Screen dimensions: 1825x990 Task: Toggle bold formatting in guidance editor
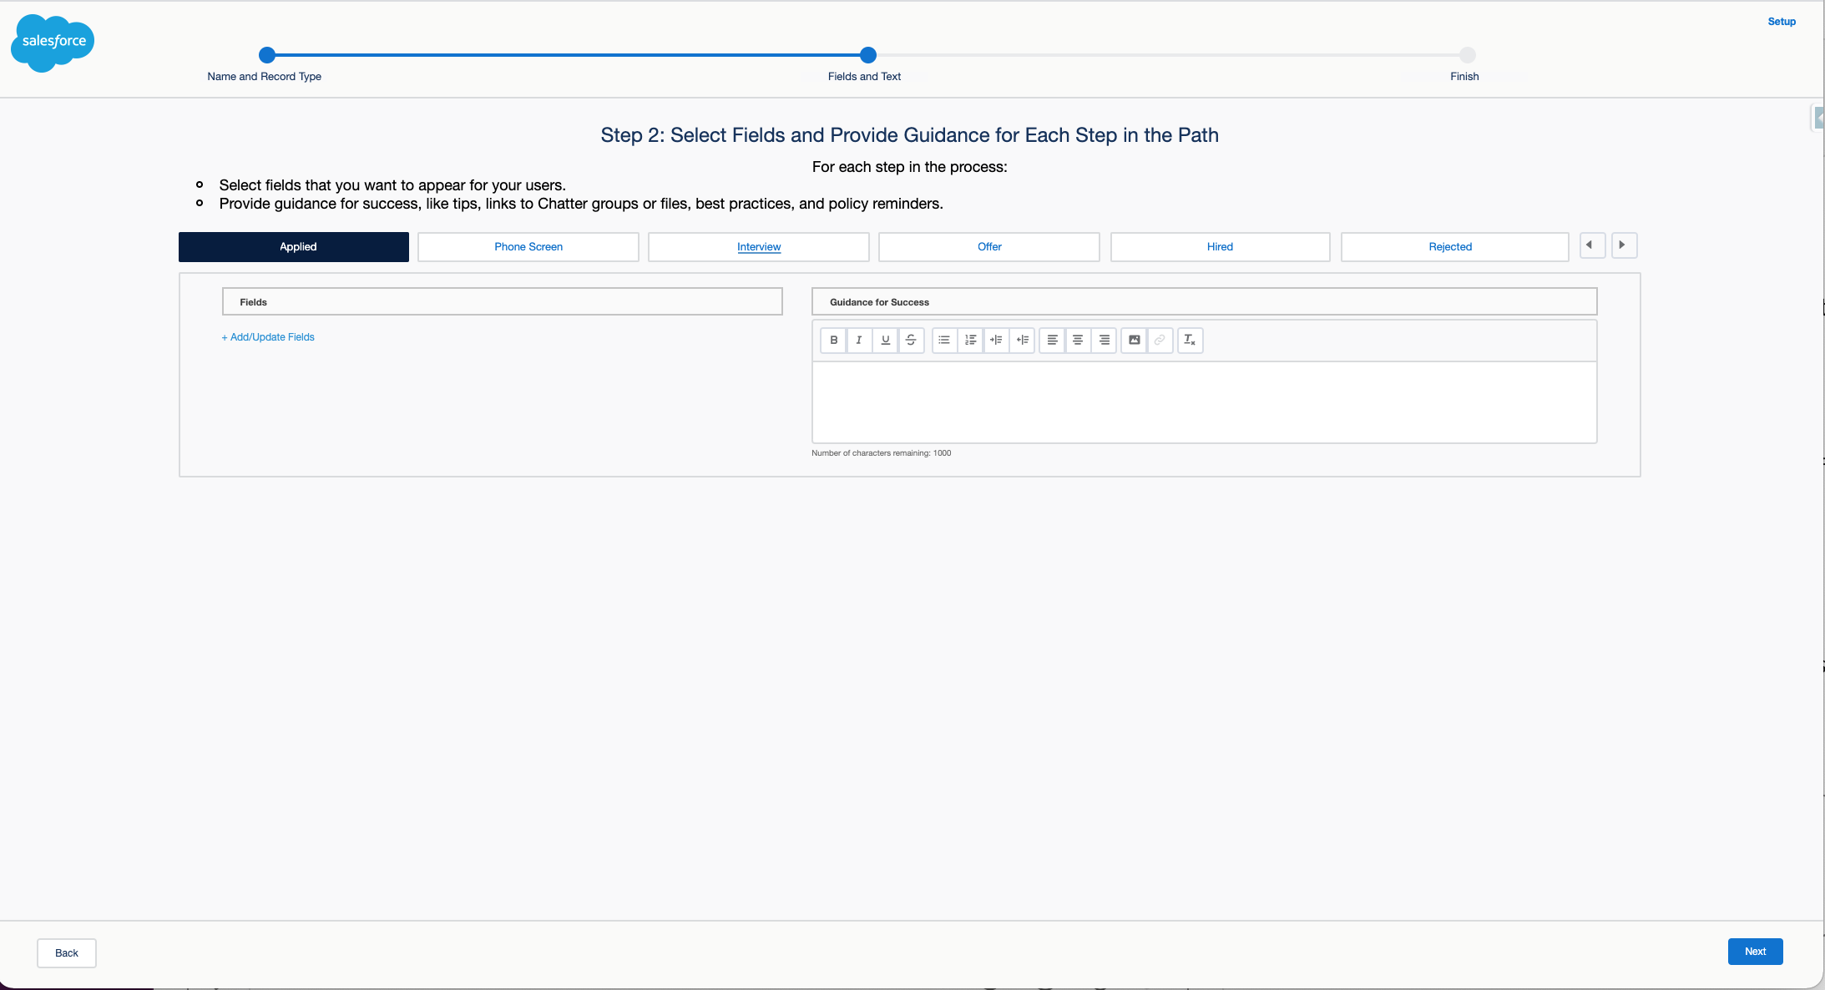pyautogui.click(x=833, y=340)
